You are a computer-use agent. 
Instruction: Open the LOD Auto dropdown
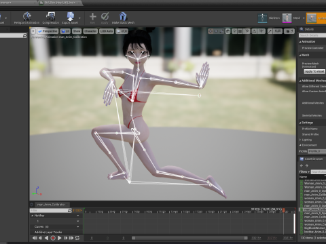point(107,31)
